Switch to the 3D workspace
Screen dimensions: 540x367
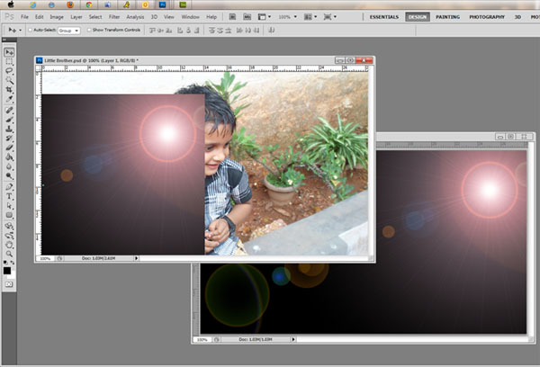tap(517, 17)
